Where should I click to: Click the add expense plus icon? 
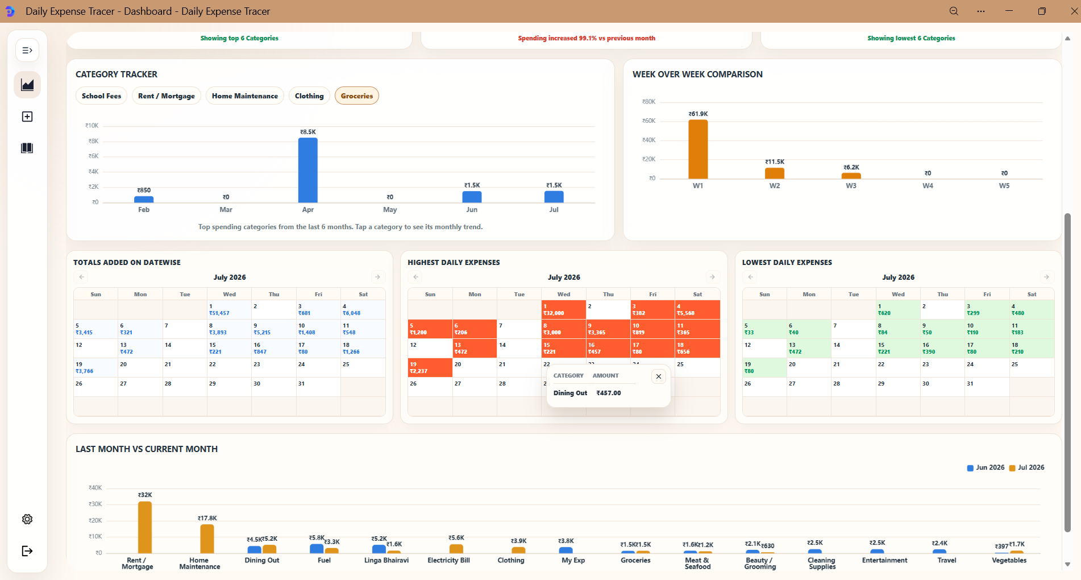pos(27,117)
